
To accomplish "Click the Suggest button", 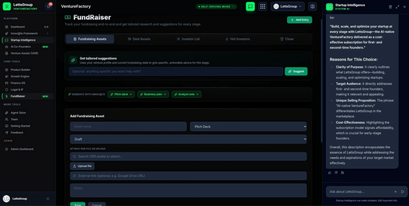I will click(x=296, y=71).
